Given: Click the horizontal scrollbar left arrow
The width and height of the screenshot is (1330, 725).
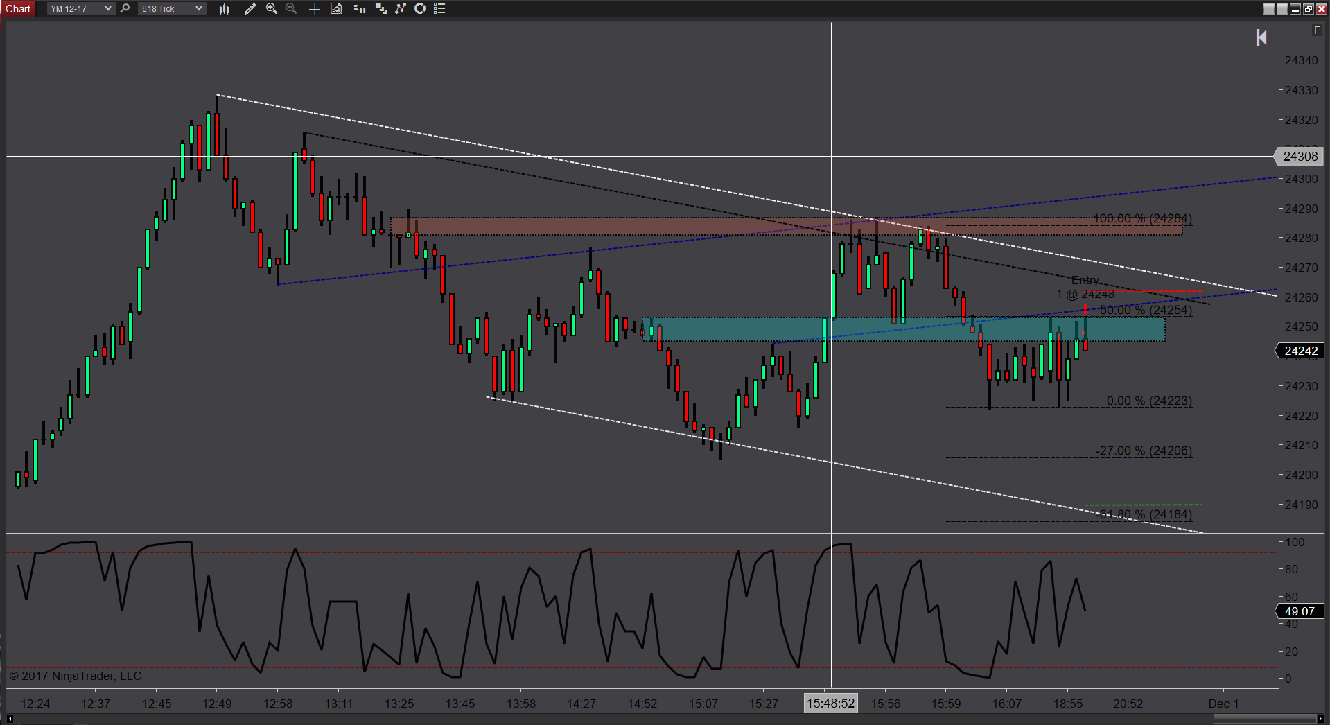Looking at the screenshot, I should 10,719.
